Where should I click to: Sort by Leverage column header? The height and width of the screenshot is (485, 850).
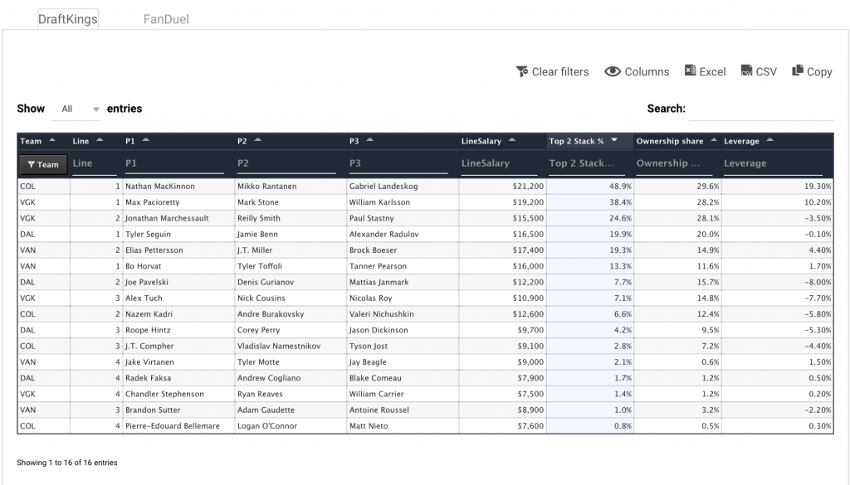tap(777, 141)
